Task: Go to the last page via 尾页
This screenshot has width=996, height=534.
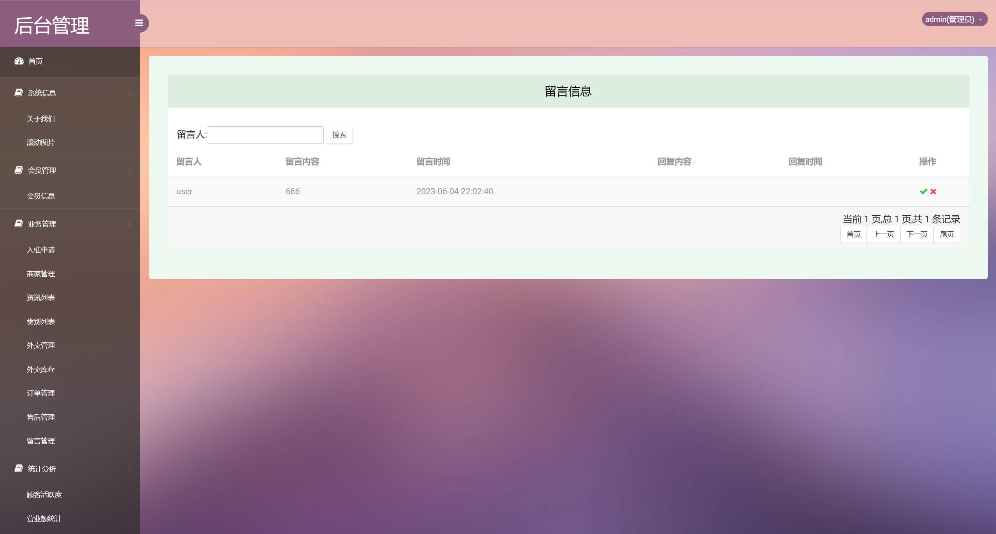Action: click(947, 234)
